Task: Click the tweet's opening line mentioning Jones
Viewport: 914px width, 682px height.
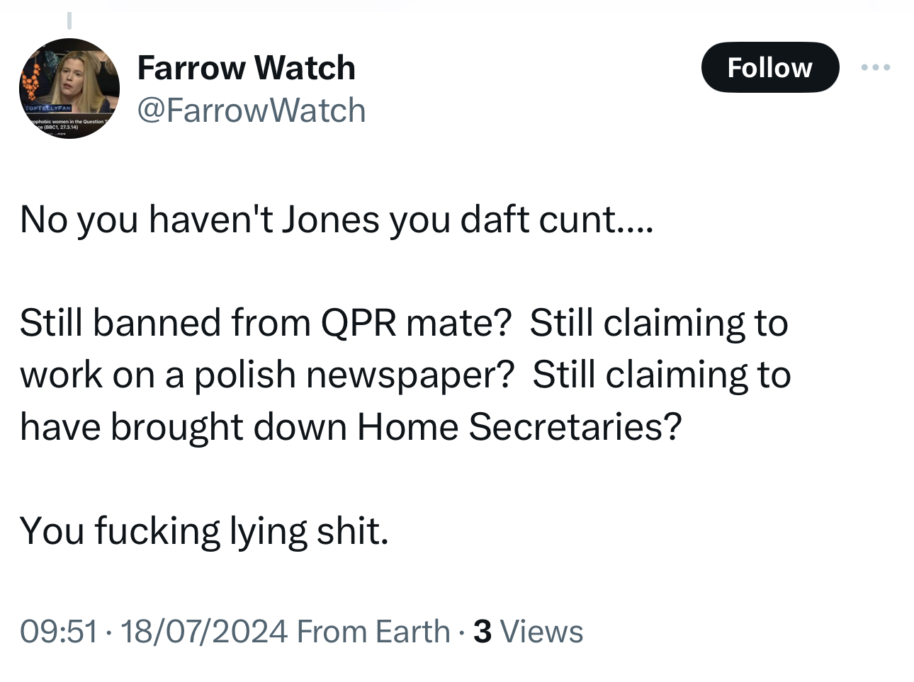Action: (x=337, y=220)
